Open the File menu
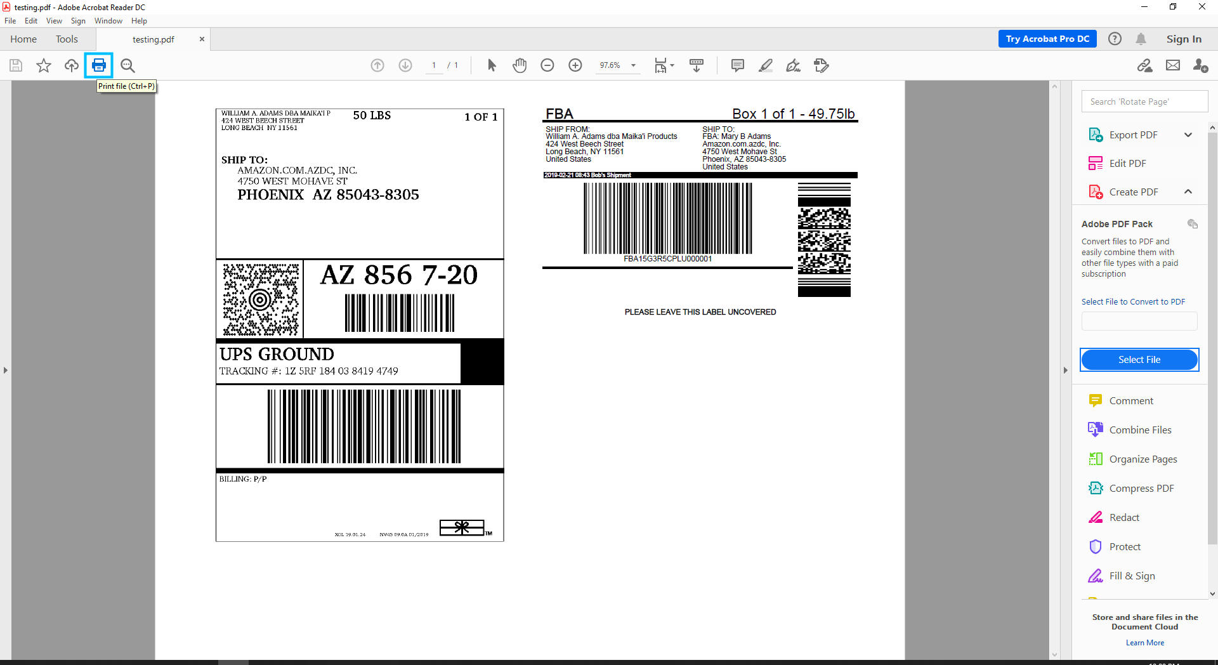The width and height of the screenshot is (1218, 665). pyautogui.click(x=10, y=21)
